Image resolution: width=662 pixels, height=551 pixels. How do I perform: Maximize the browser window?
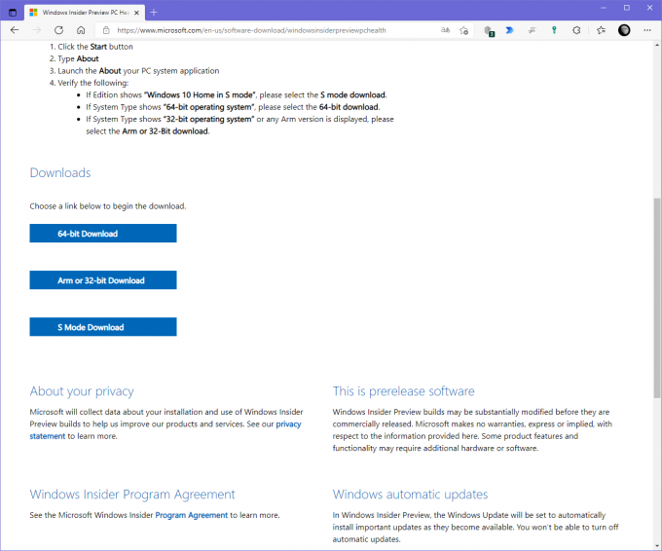(627, 8)
